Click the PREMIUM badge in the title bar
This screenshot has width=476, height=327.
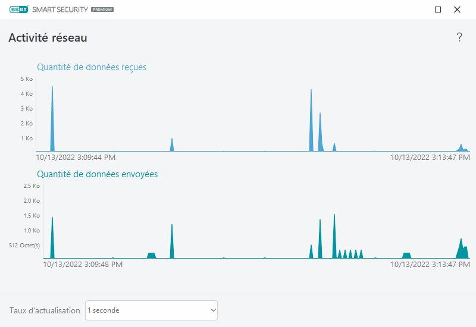point(102,10)
